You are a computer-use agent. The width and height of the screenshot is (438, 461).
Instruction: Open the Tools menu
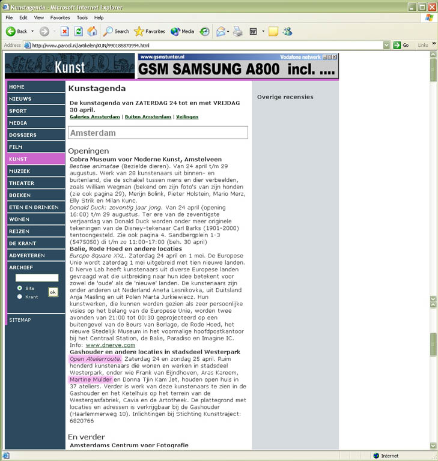[x=82, y=17]
